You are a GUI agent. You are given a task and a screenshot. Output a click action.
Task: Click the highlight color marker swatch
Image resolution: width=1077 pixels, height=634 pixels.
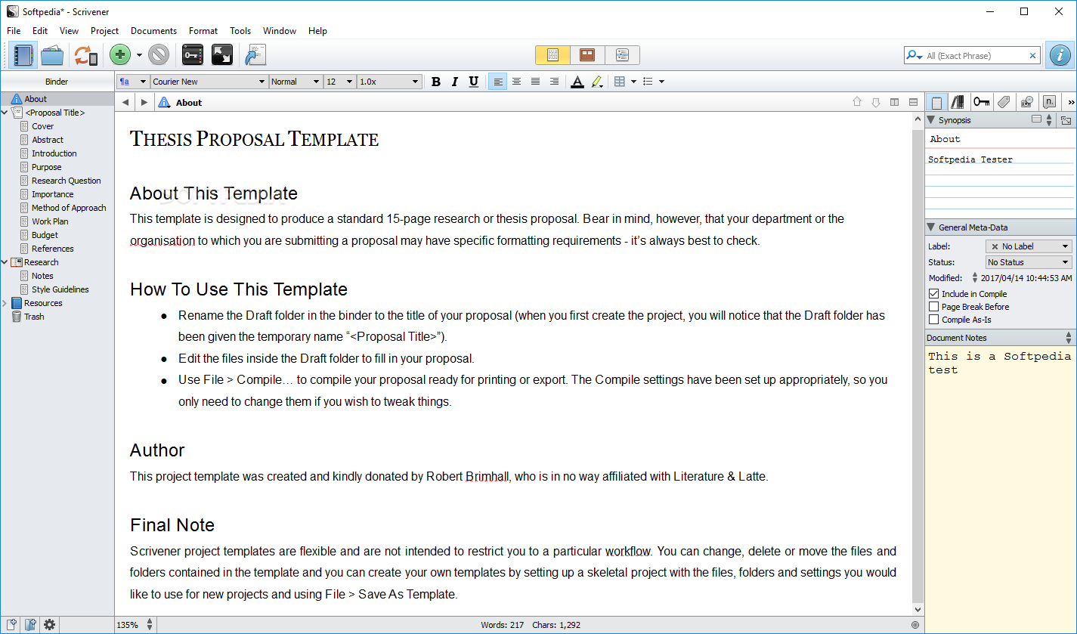(x=596, y=82)
